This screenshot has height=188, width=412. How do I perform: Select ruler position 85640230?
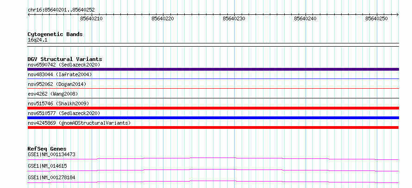pyautogui.click(x=234, y=18)
